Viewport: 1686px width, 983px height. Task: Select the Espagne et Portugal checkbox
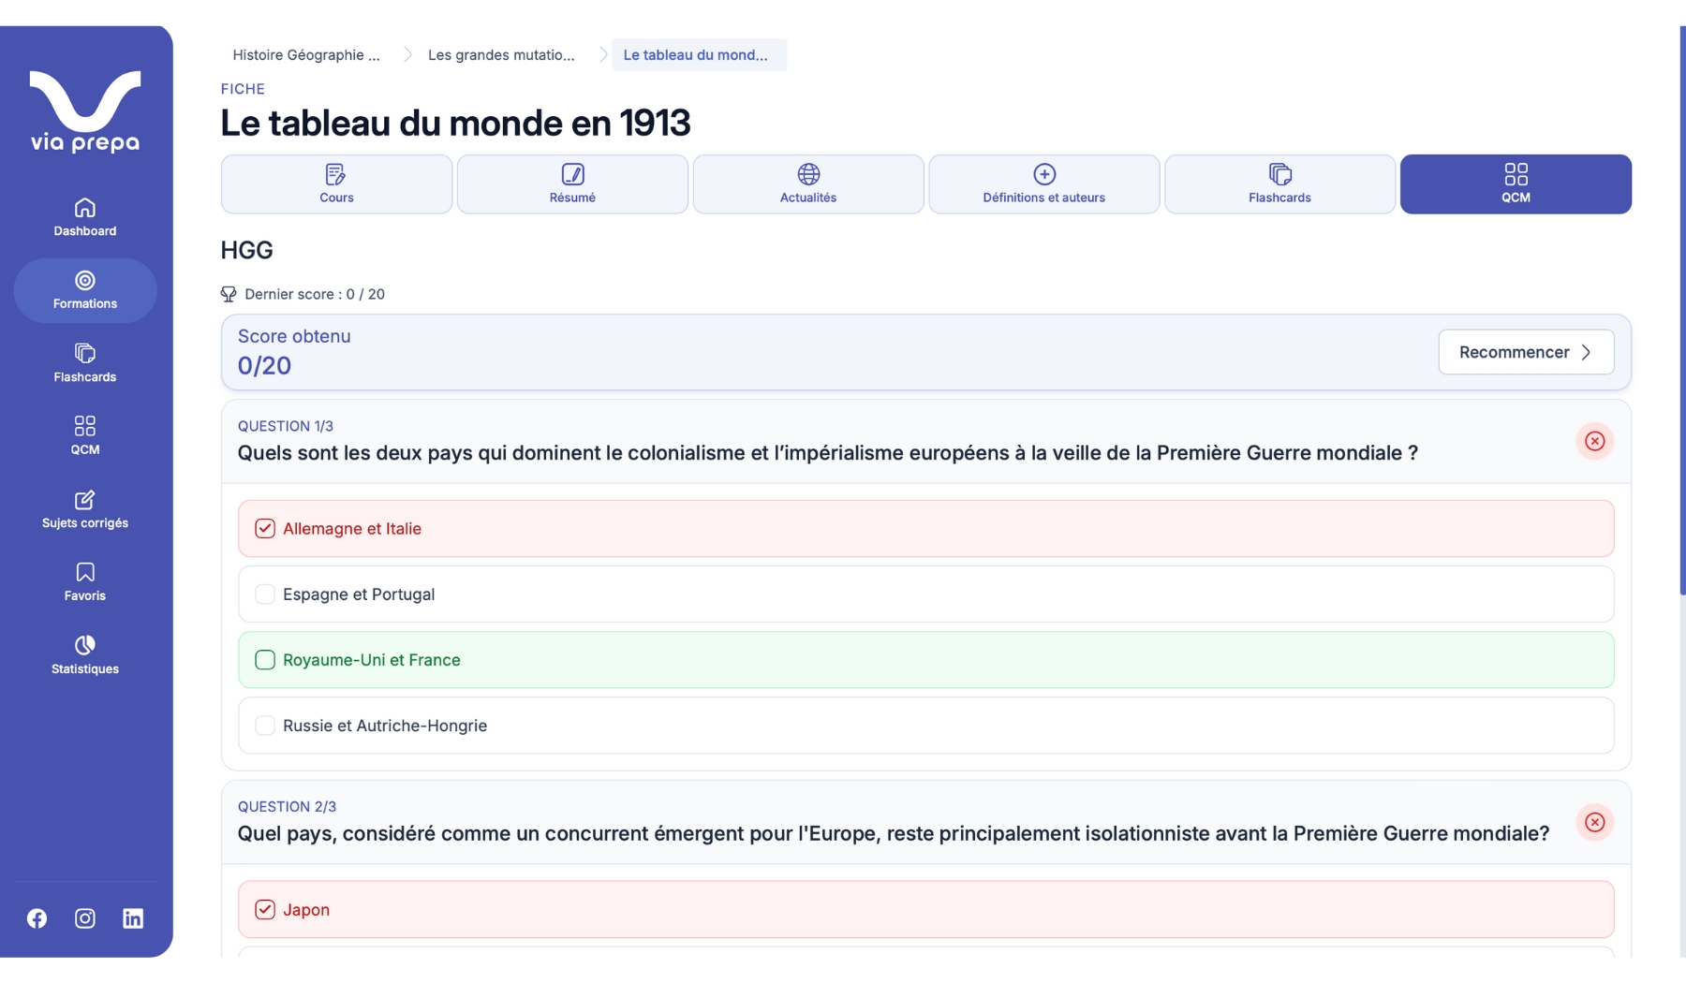pos(265,594)
